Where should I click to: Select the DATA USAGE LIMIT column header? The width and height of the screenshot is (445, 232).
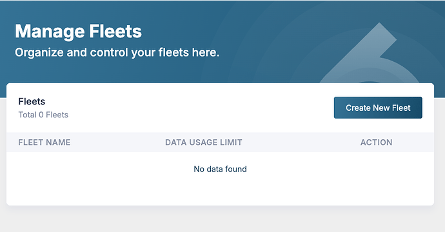[204, 142]
